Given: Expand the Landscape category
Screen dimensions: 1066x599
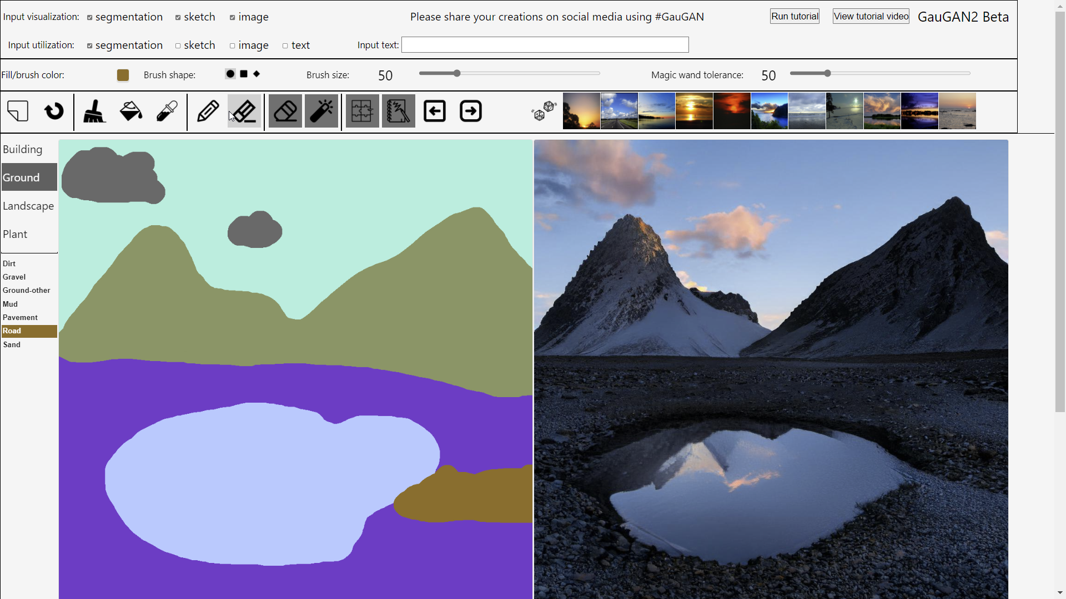Looking at the screenshot, I should 28,206.
